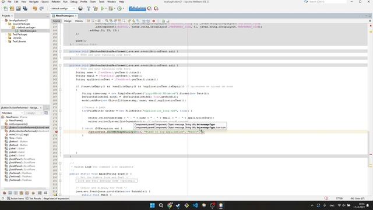The image size is (373, 210).
Task: Click the Build Project hammer icon
Action: (89, 9)
